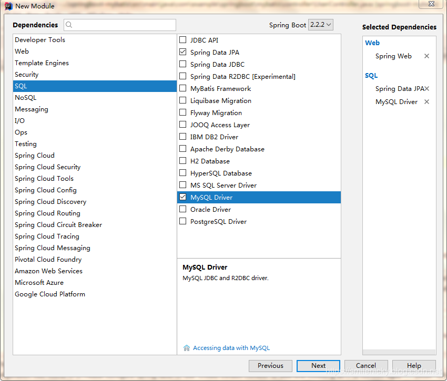The width and height of the screenshot is (447, 381).
Task: Select the Web category
Action: point(95,52)
